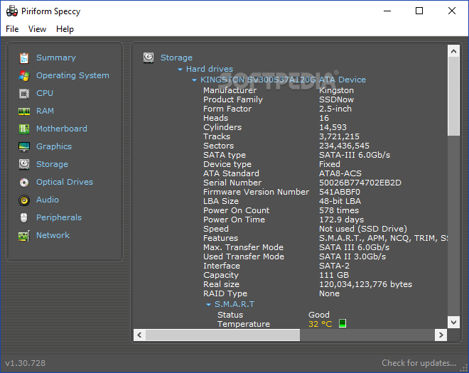
Task: Open the Help menu
Action: click(65, 29)
